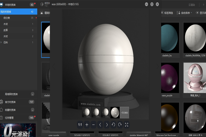This screenshot has height=137, width=206.
Task: Open the 模型库 model library icon
Action: tap(42, 4)
